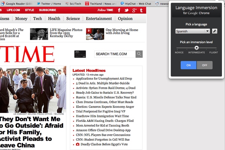Viewport: 225px width, 150px height.
Task: Click the immersion level slider handle
Action: pos(196,48)
